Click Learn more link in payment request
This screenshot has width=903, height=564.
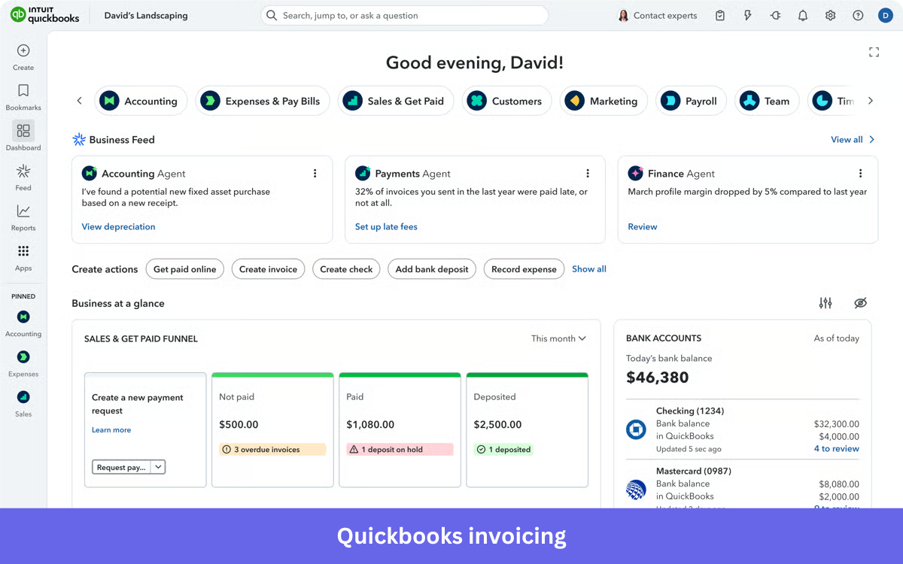click(x=111, y=430)
